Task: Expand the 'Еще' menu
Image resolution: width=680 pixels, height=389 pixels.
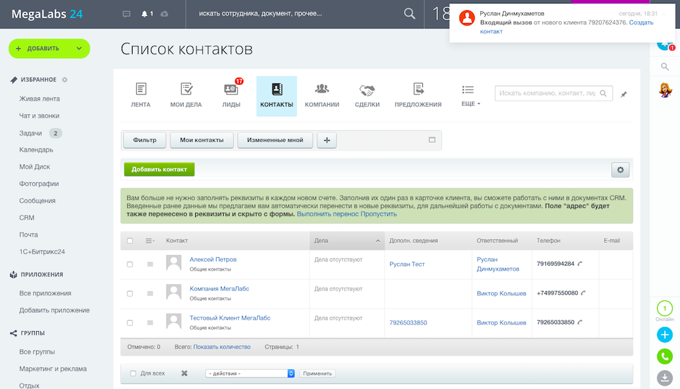Action: (x=468, y=95)
